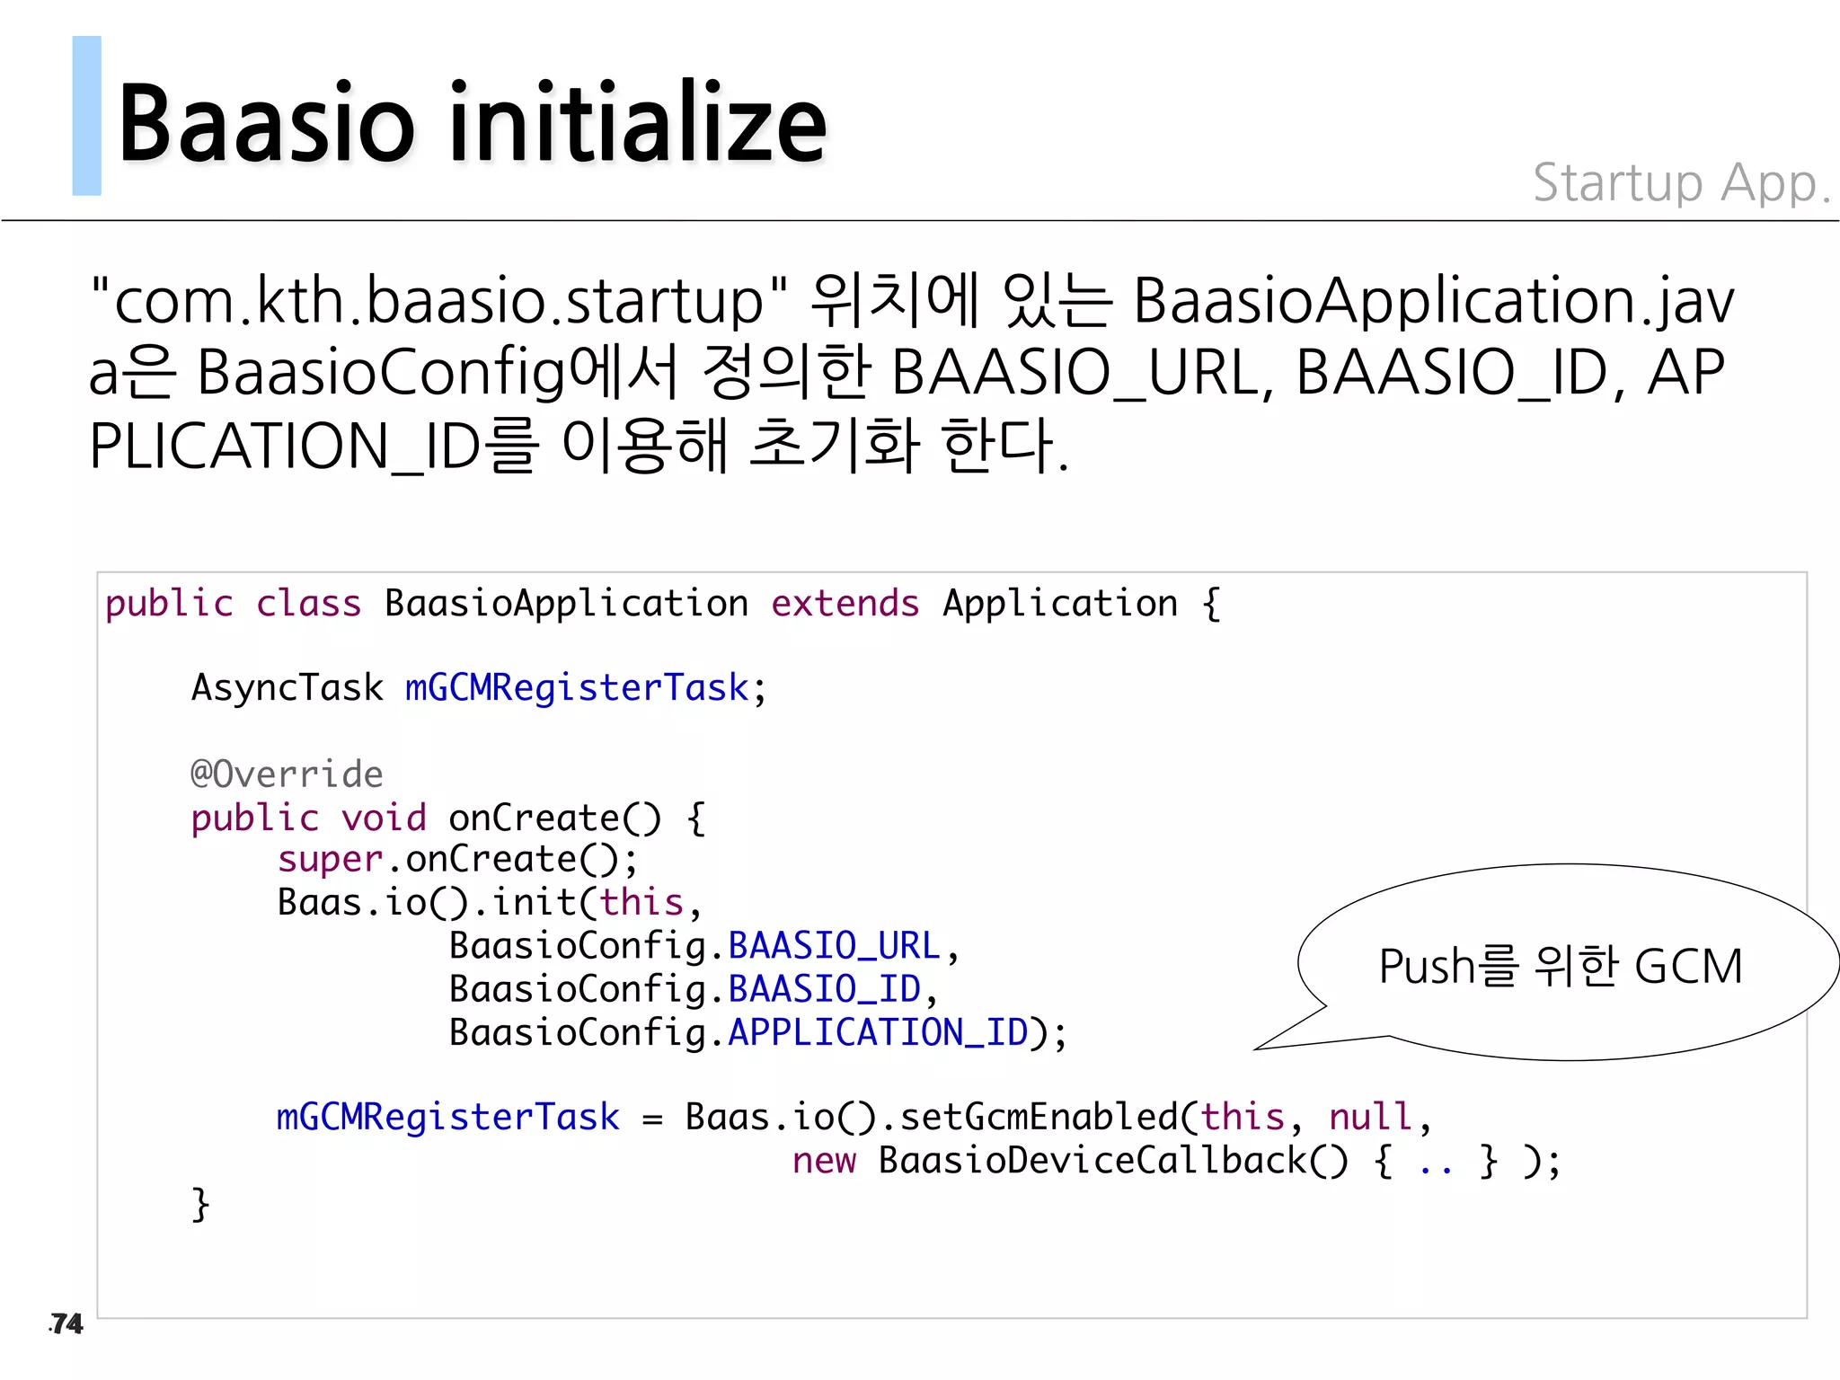Click 'super.onCreate();' line

click(x=457, y=860)
